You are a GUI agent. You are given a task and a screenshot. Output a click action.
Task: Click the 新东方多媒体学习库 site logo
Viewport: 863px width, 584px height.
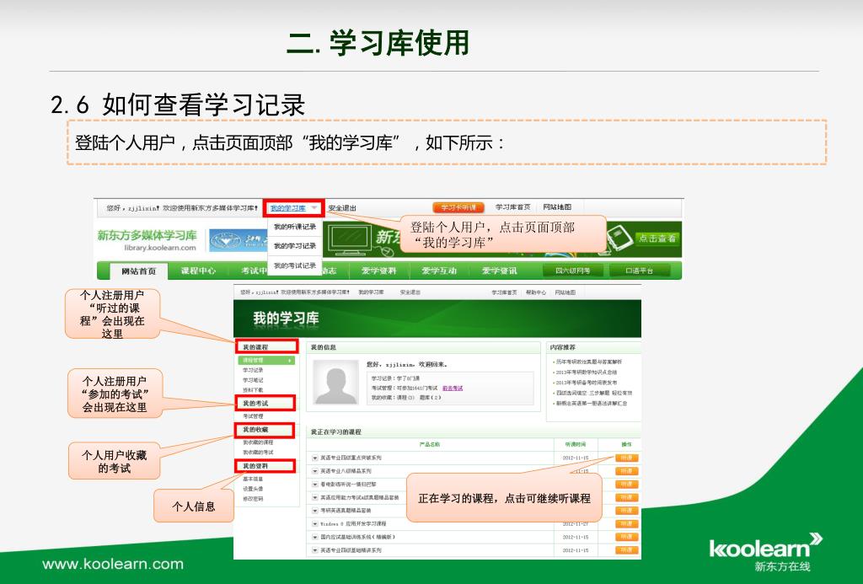147,240
